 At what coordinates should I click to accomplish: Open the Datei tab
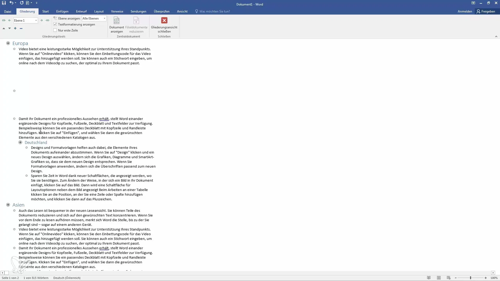tap(8, 11)
